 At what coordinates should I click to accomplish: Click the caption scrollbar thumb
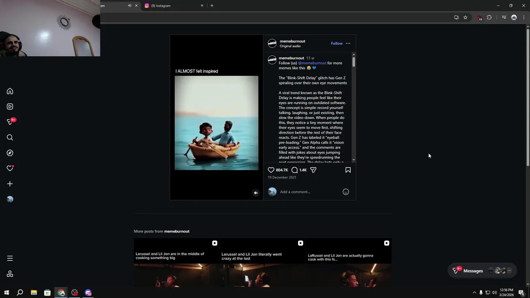(x=354, y=62)
